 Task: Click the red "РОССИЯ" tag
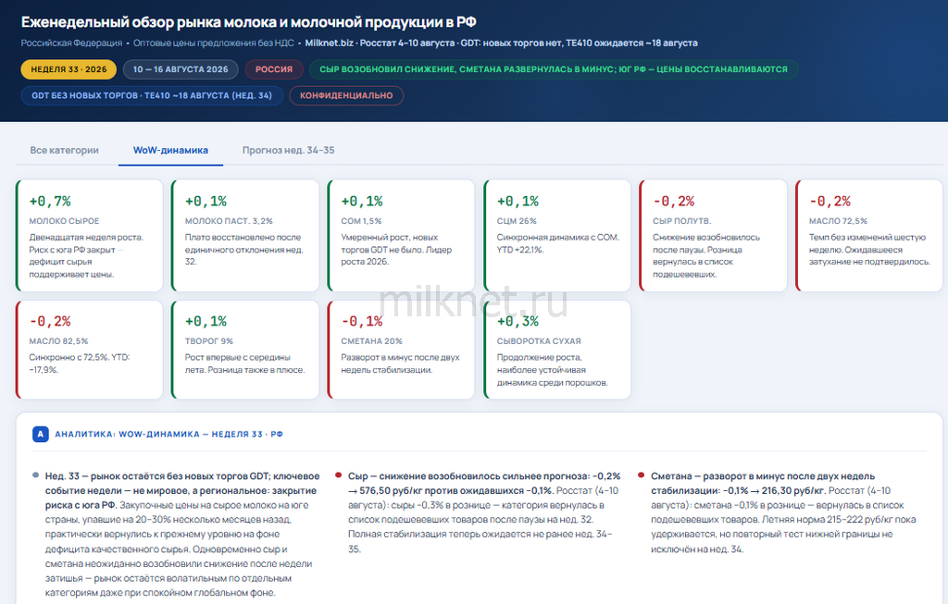click(274, 69)
